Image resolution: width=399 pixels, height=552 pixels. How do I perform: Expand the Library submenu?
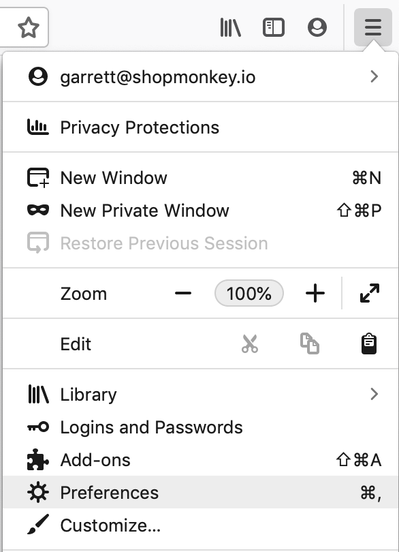[201, 395]
